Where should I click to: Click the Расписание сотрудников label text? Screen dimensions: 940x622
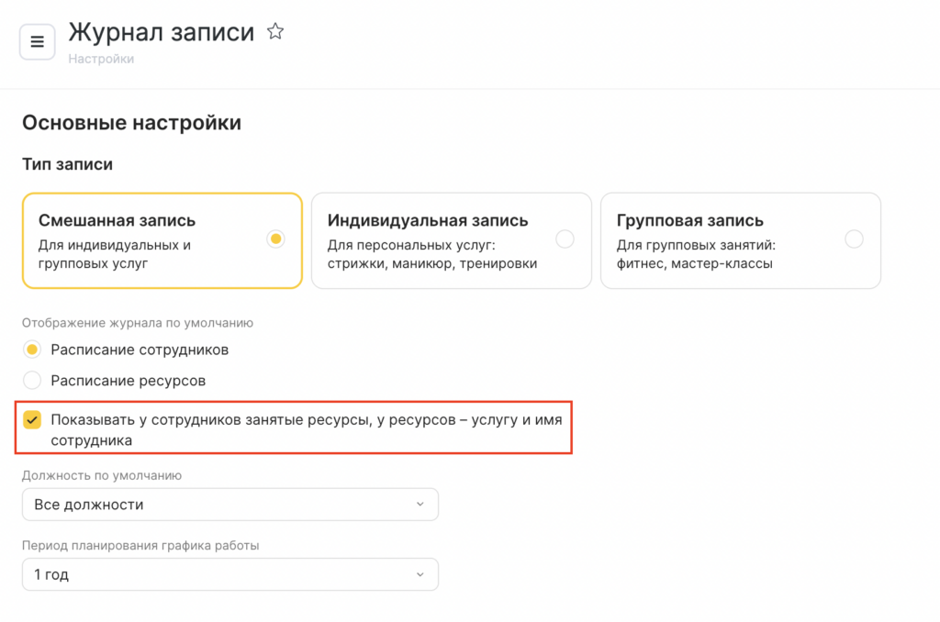[x=140, y=350]
